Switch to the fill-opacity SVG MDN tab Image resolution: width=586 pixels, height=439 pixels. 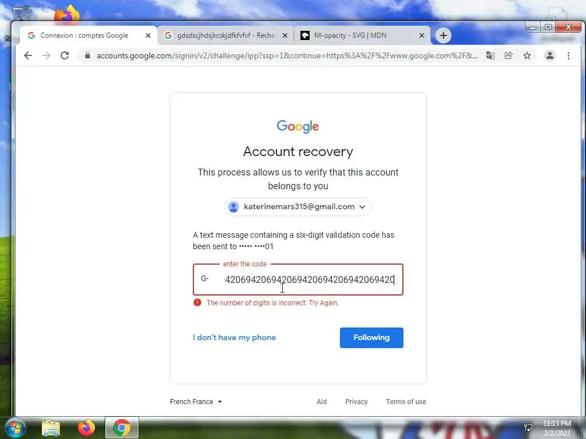pos(362,35)
